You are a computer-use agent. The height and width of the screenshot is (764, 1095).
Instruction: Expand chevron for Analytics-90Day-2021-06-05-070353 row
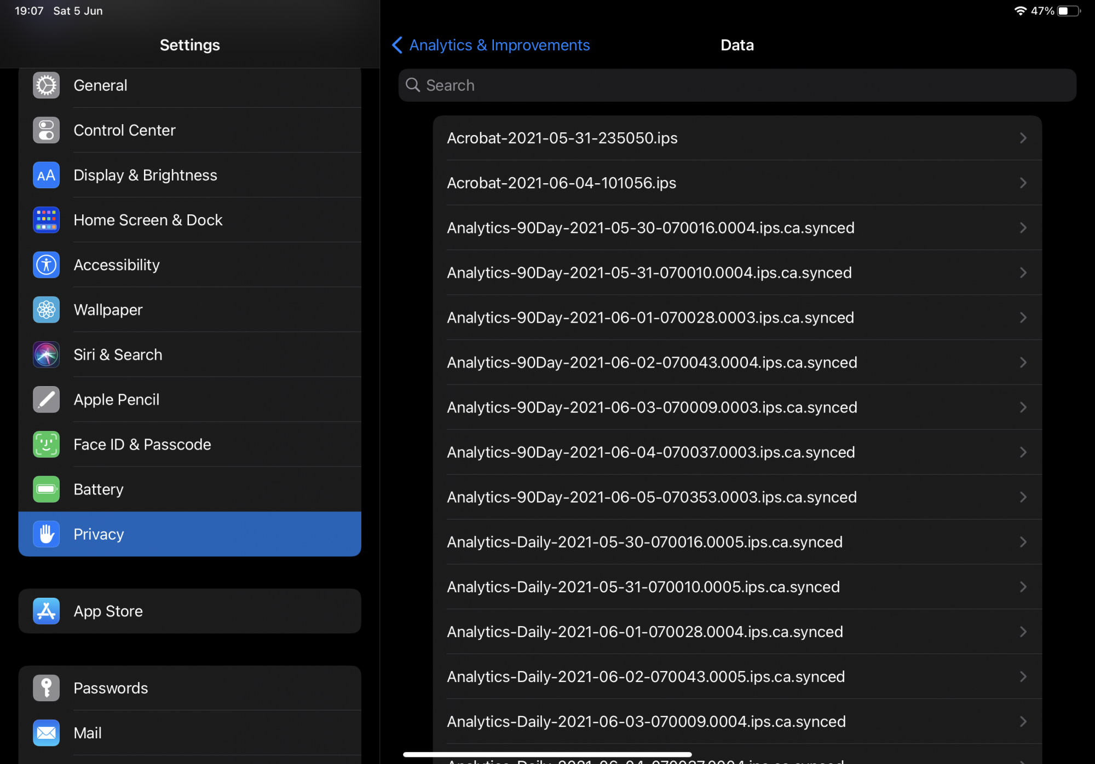click(x=1023, y=497)
